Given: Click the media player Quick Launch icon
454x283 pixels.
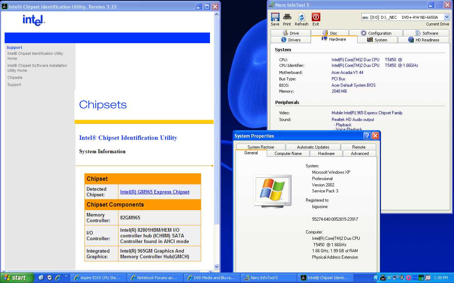Looking at the screenshot, I should point(49,278).
